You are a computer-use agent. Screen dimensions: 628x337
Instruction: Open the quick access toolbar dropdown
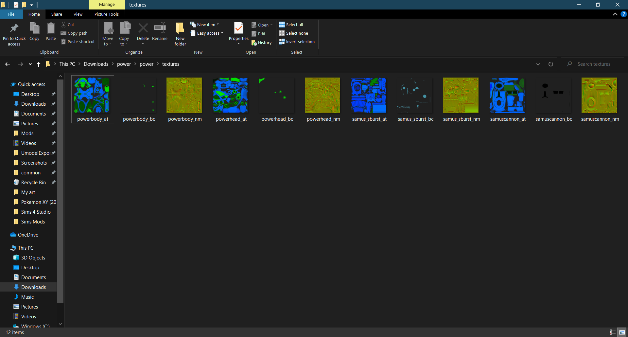(x=32, y=5)
